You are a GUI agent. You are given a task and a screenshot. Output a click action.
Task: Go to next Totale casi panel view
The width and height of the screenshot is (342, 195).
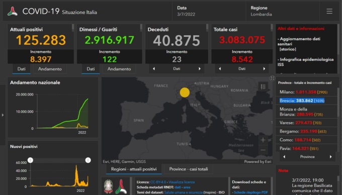pyautogui.click(x=264, y=69)
